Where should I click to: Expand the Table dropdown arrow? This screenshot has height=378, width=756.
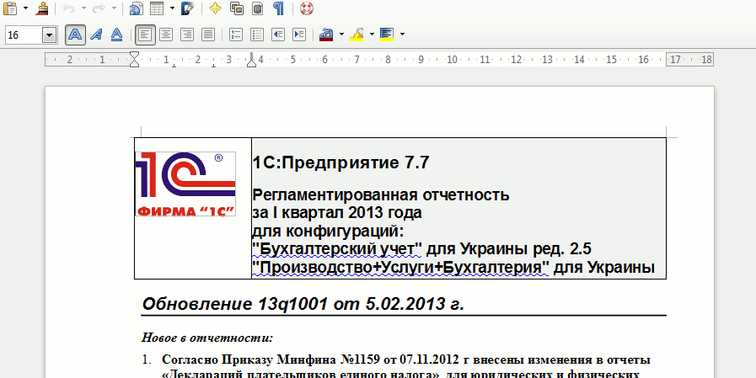(172, 8)
